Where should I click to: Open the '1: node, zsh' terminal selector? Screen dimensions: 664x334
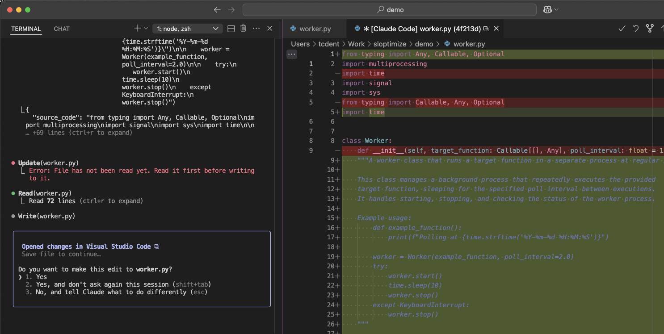187,29
